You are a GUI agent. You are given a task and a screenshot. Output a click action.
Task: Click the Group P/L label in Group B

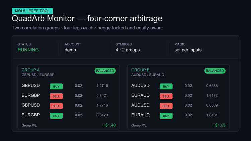(139, 125)
